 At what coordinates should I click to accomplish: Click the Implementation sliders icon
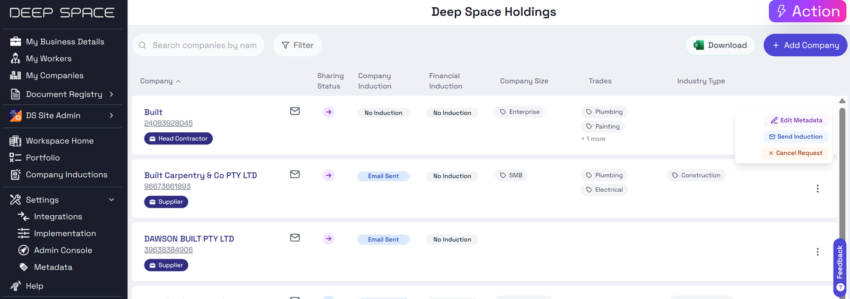coord(24,233)
